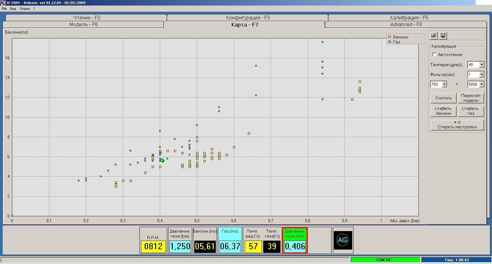Screen dimensions: 492x264
Task: Click the open file folder icon
Action: tap(434, 36)
